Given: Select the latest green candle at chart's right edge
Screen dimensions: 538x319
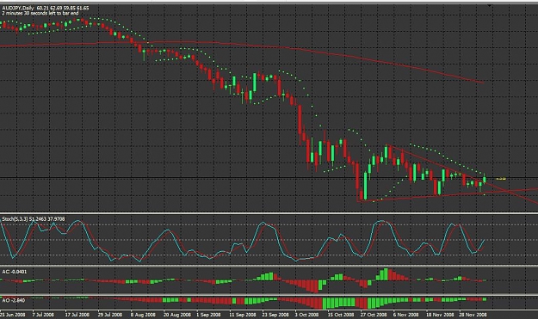Looking at the screenshot, I should 485,179.
